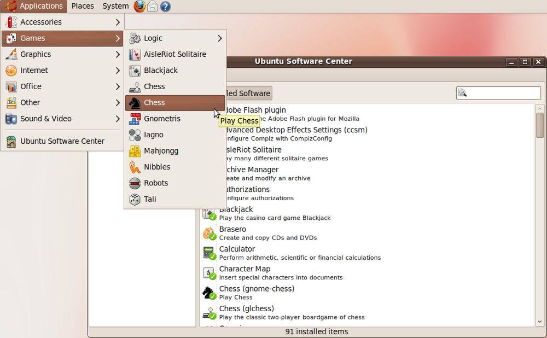Click the Games cards icon

tap(11, 38)
